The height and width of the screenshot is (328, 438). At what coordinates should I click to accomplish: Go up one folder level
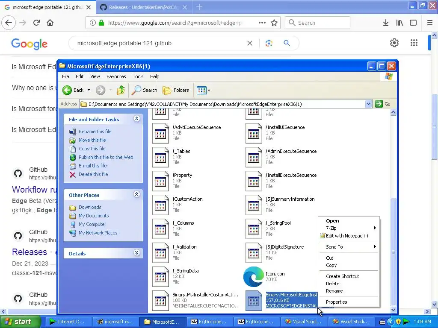click(x=121, y=90)
